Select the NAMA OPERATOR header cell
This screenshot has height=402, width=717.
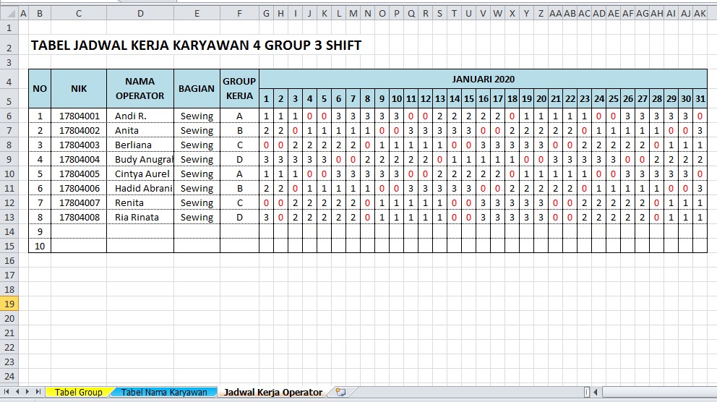coord(140,88)
